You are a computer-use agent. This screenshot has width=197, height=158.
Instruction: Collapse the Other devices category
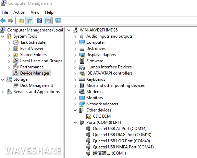tap(75, 110)
